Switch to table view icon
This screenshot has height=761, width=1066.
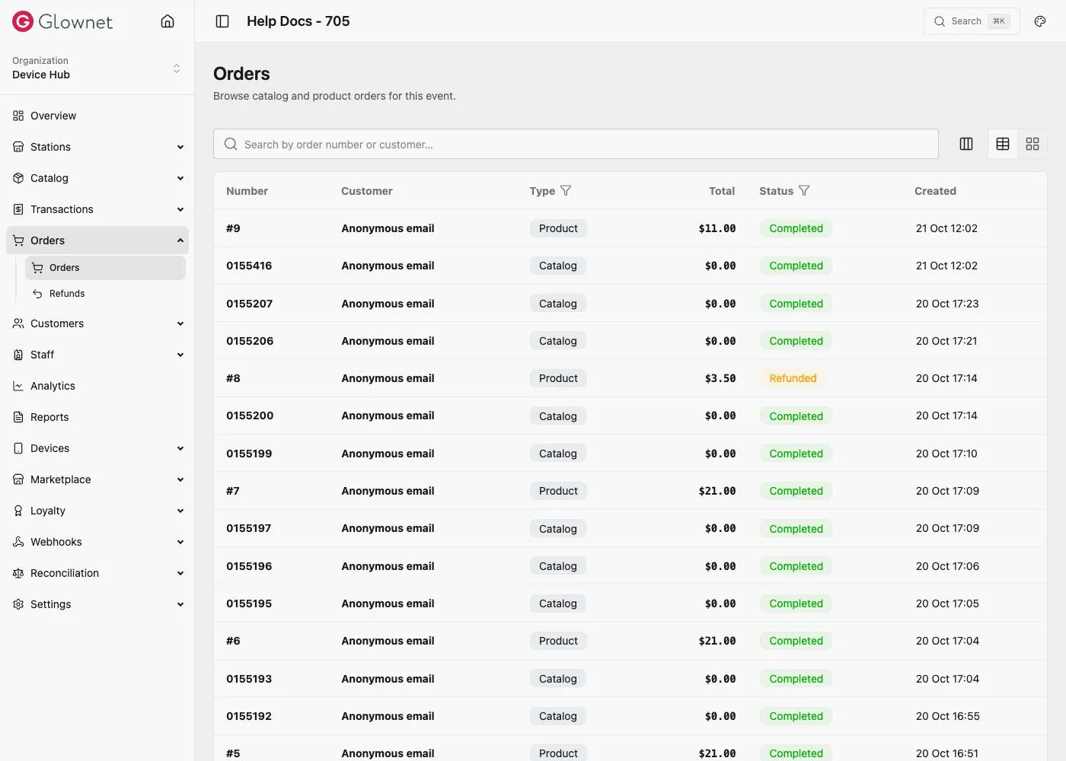pyautogui.click(x=1003, y=144)
